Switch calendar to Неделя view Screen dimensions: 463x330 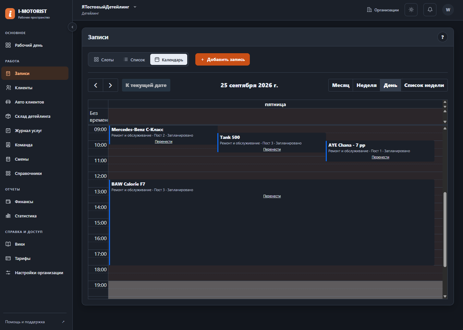[367, 85]
